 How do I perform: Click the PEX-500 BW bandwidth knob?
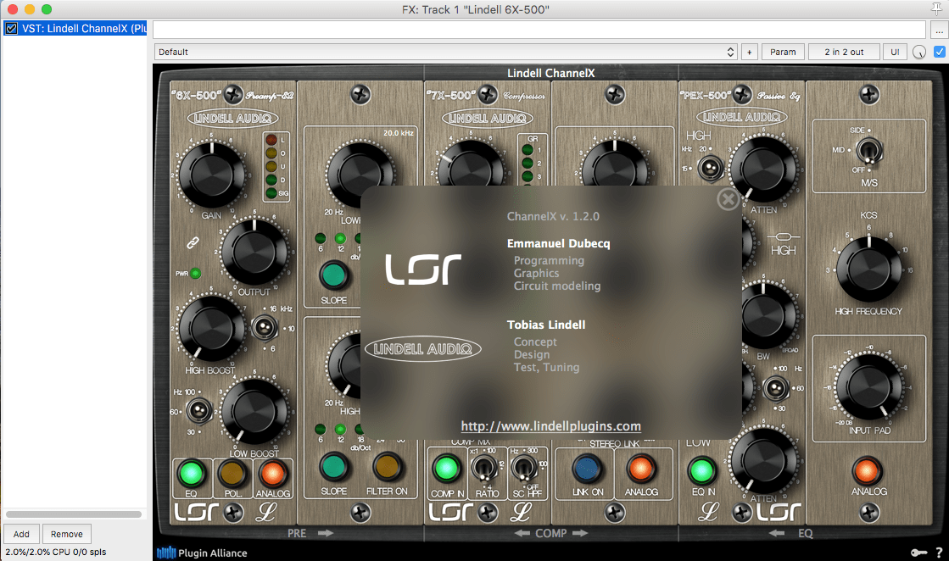[764, 315]
